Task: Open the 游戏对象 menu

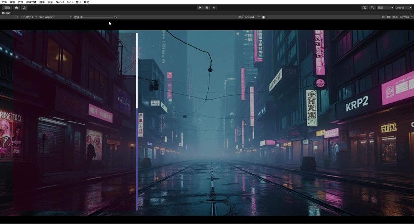Action: (31, 2)
